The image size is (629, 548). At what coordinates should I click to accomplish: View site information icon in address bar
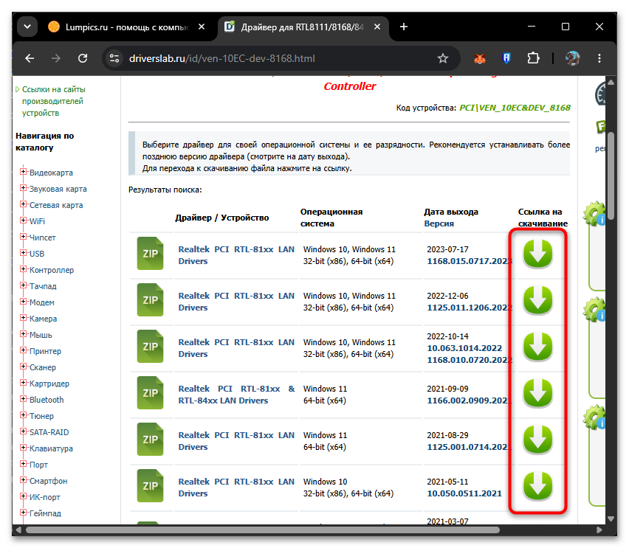(x=114, y=58)
